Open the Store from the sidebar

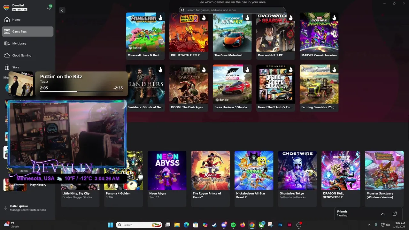point(27,67)
